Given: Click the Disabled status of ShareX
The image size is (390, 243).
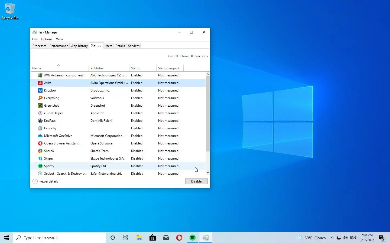Looking at the screenshot, I should 137,151.
